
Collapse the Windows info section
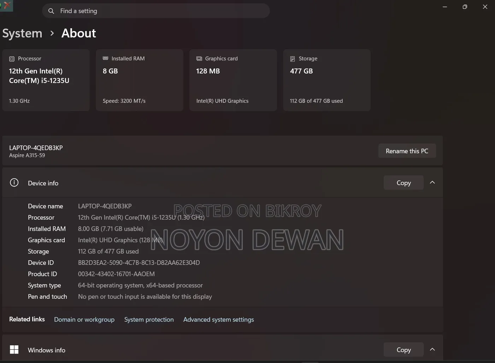click(x=432, y=350)
